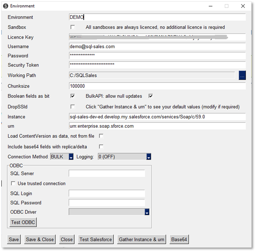Edit the Username field

point(157,47)
